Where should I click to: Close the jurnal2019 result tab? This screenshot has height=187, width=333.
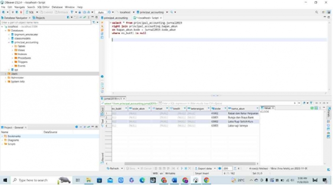coord(124,98)
